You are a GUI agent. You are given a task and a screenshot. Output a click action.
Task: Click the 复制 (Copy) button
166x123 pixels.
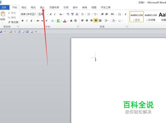coord(12,17)
